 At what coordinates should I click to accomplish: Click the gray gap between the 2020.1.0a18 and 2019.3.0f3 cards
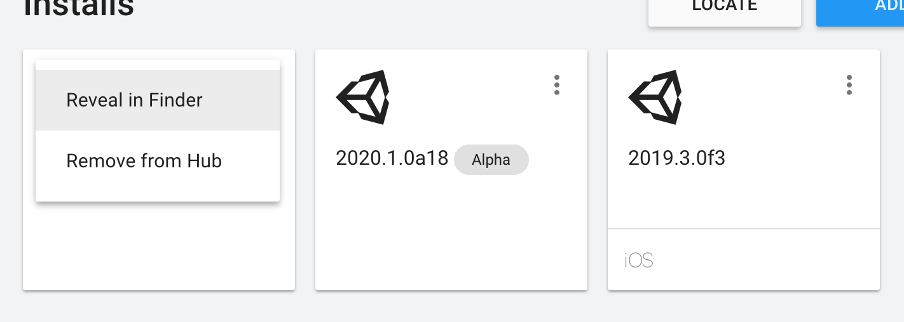click(x=598, y=170)
